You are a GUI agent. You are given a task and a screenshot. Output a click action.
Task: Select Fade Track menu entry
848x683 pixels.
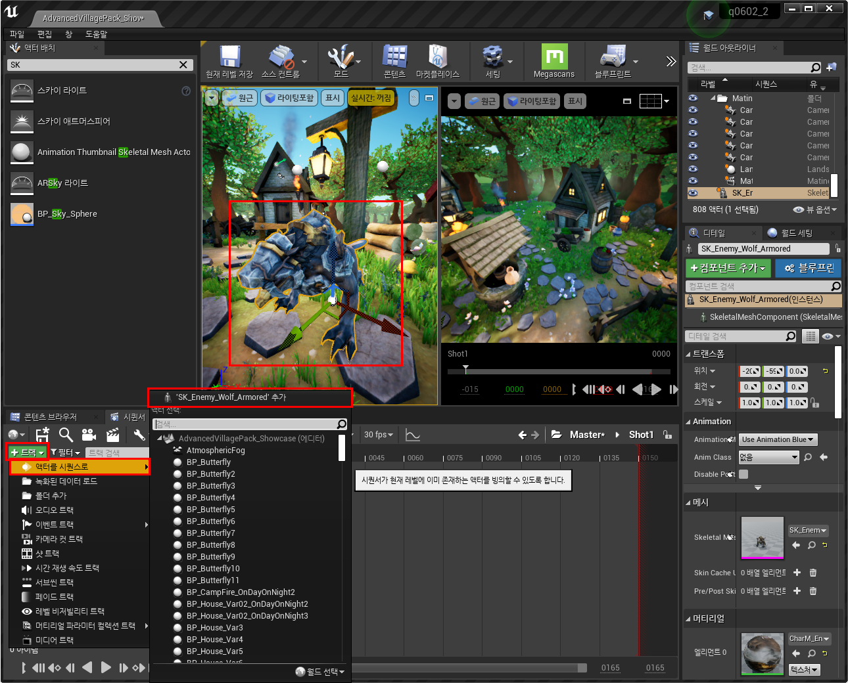coord(55,597)
